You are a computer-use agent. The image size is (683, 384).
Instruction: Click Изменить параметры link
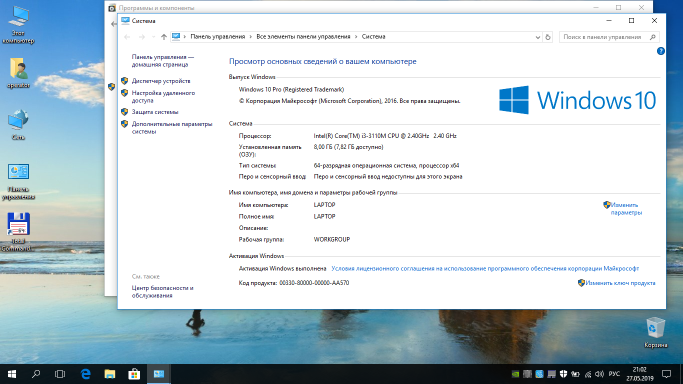(x=626, y=208)
